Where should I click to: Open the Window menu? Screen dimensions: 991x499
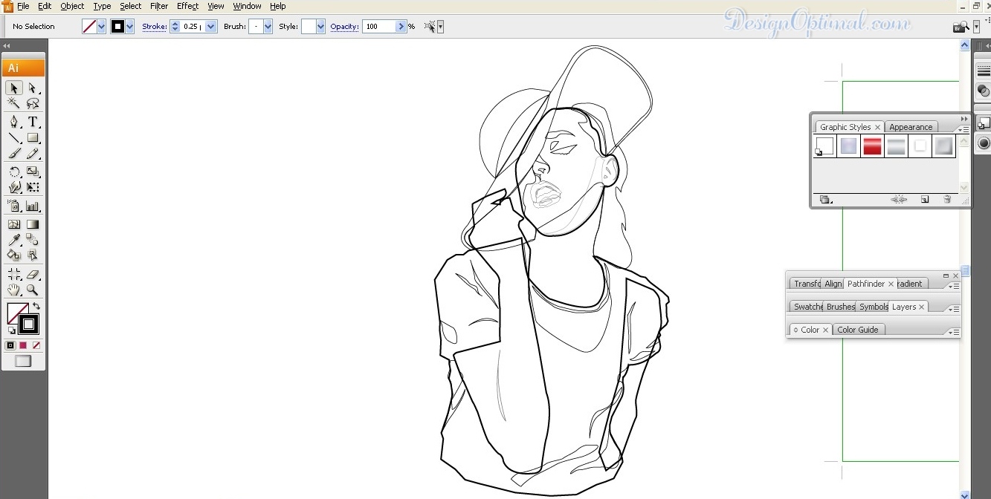247,6
